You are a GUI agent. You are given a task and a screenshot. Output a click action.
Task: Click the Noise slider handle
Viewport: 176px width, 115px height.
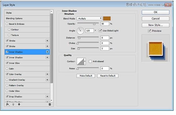point(78,68)
